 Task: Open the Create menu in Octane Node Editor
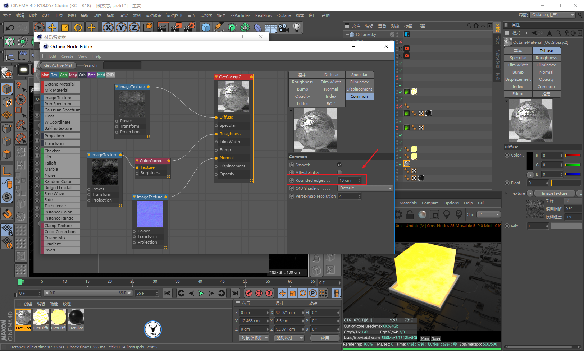coord(67,56)
